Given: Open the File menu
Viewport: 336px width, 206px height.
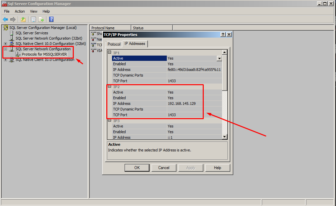Looking at the screenshot, I should tap(7, 11).
